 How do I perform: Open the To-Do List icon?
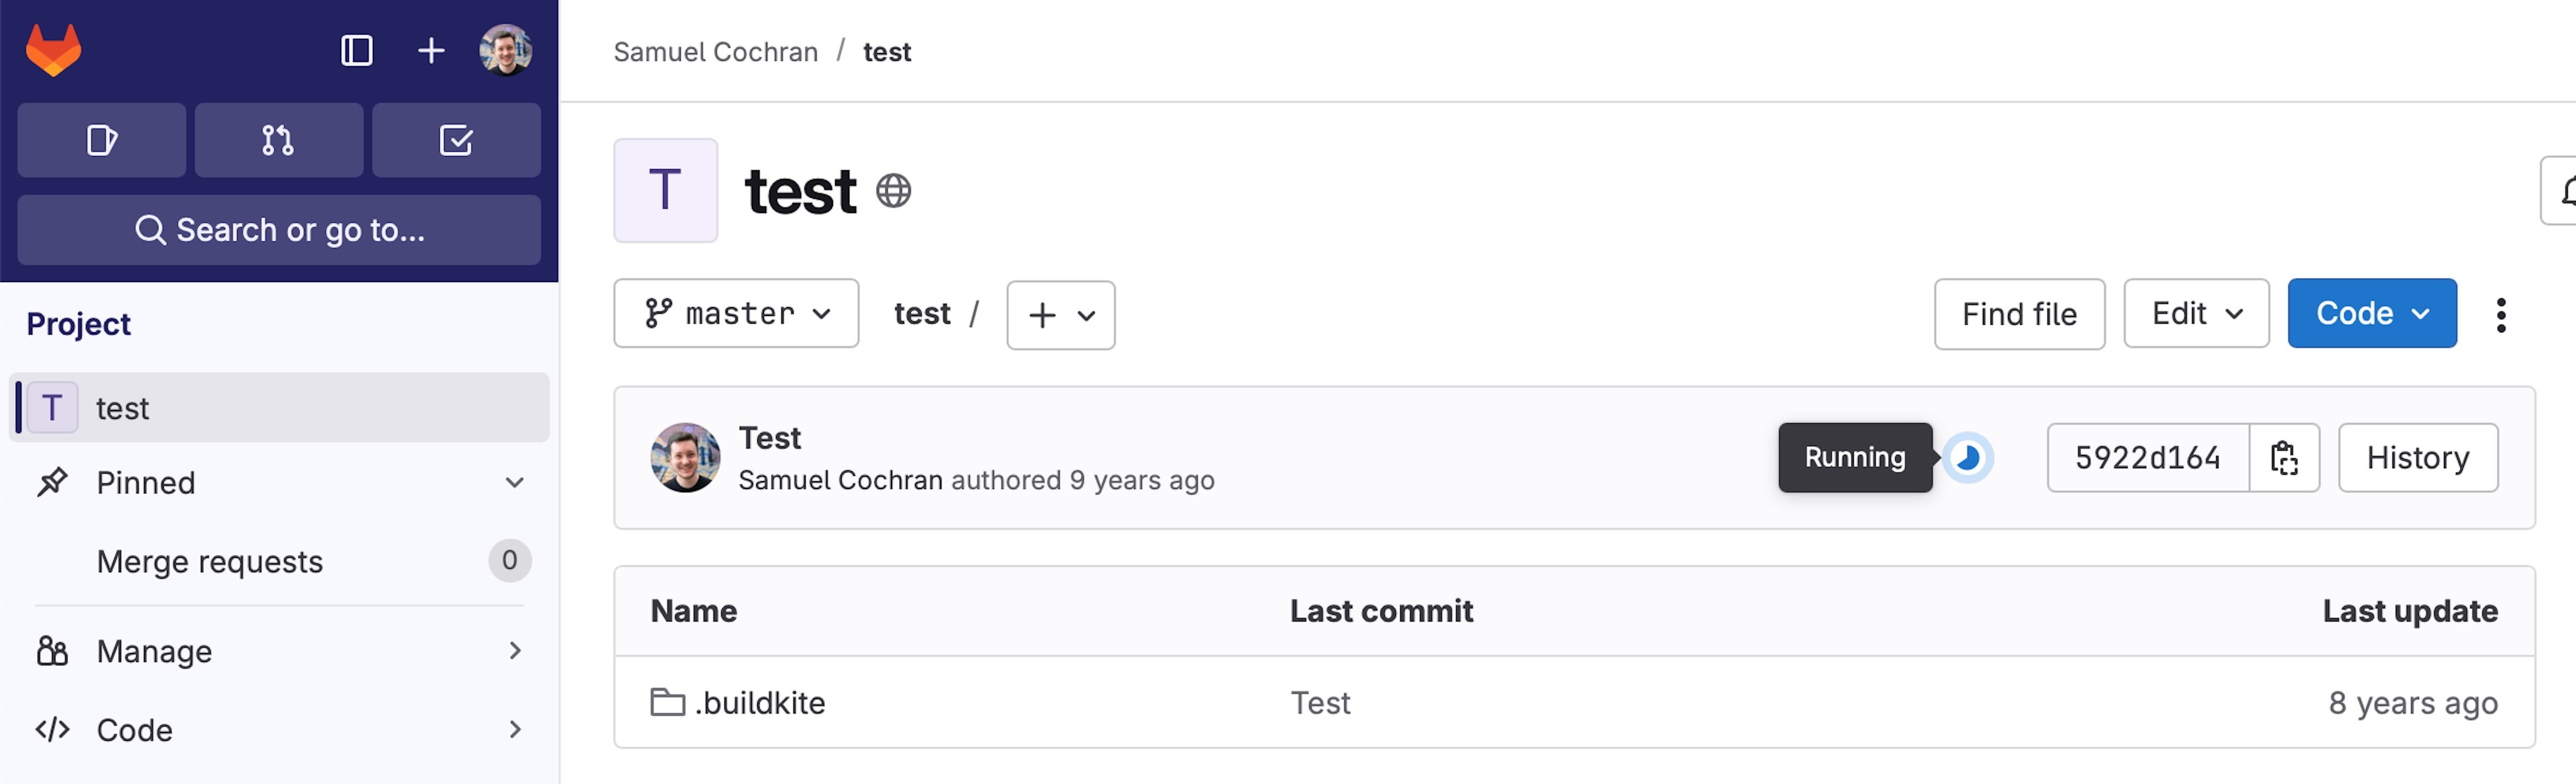pos(456,140)
